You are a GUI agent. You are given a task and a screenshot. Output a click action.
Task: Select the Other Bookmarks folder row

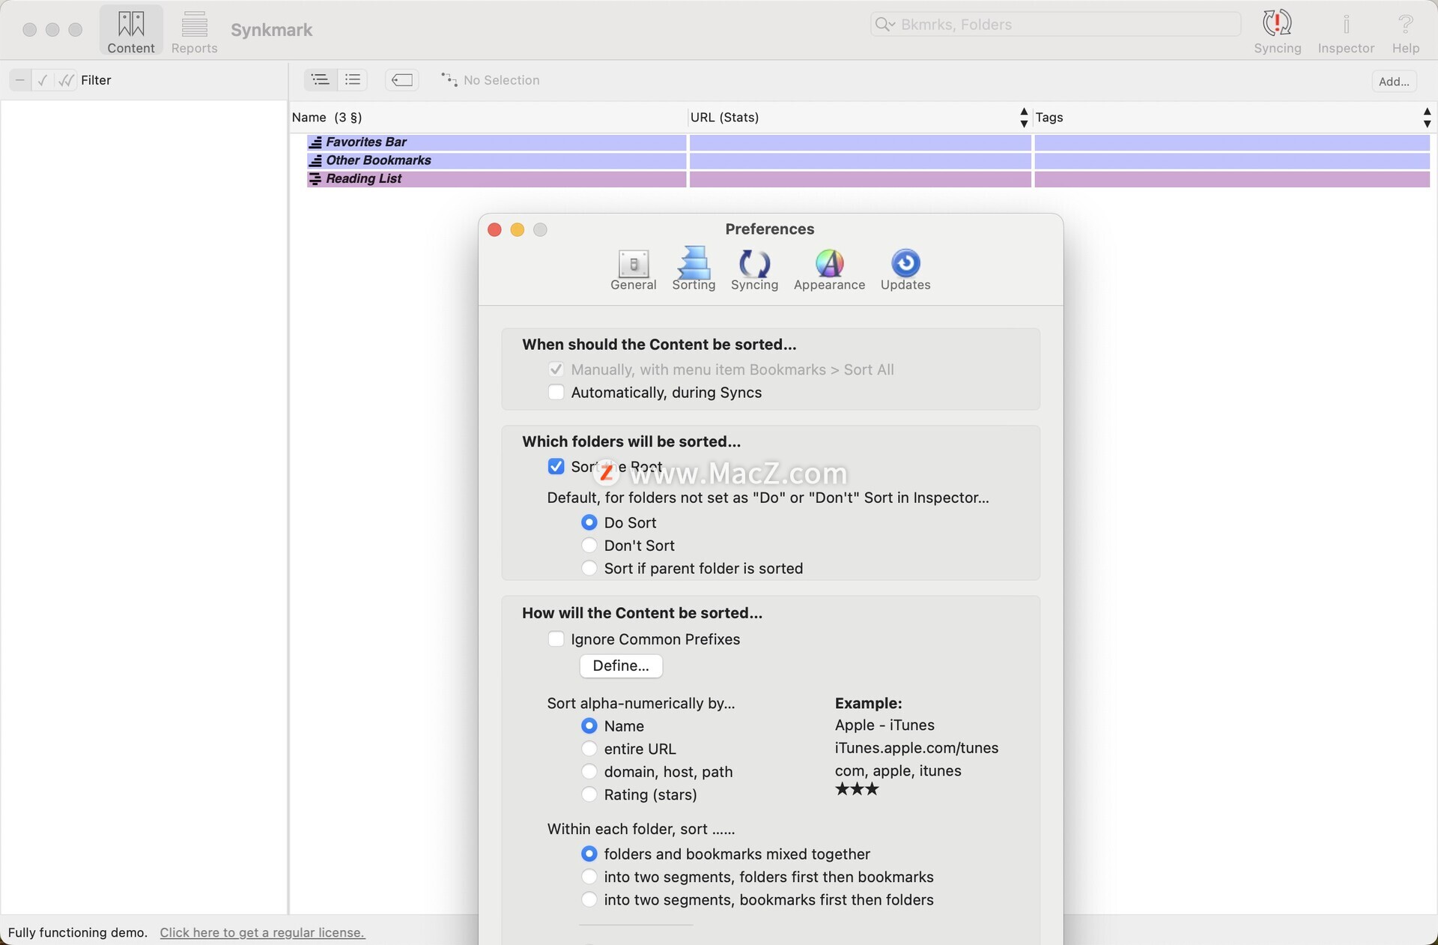click(868, 160)
